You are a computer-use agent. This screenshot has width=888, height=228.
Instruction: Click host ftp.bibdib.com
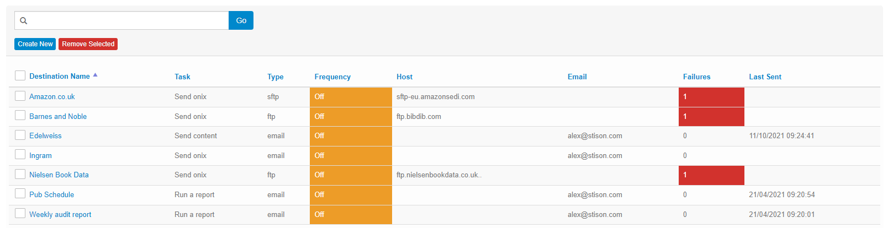click(x=419, y=117)
